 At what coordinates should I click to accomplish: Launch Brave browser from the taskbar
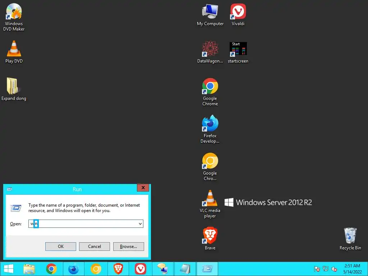tap(118, 269)
